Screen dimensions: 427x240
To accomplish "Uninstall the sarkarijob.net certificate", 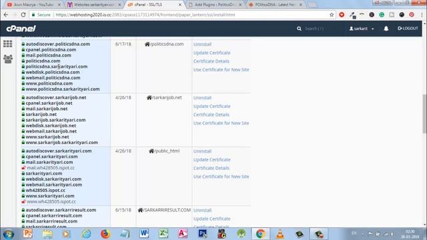I will pyautogui.click(x=202, y=98).
